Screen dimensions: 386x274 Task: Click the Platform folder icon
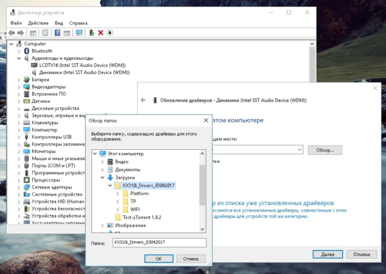125,193
